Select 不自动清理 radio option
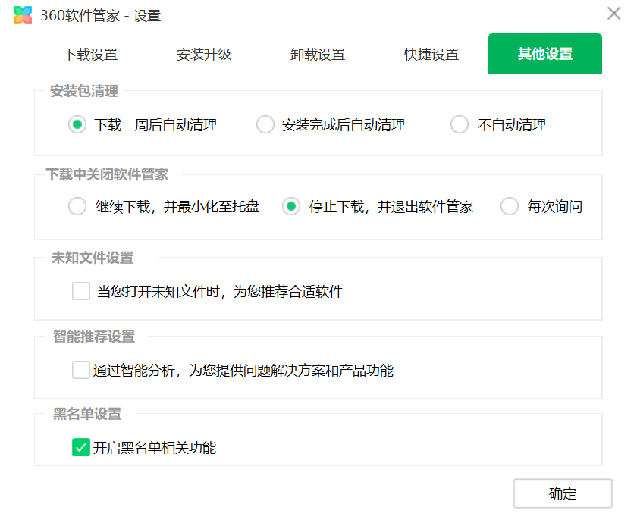 pyautogui.click(x=460, y=124)
